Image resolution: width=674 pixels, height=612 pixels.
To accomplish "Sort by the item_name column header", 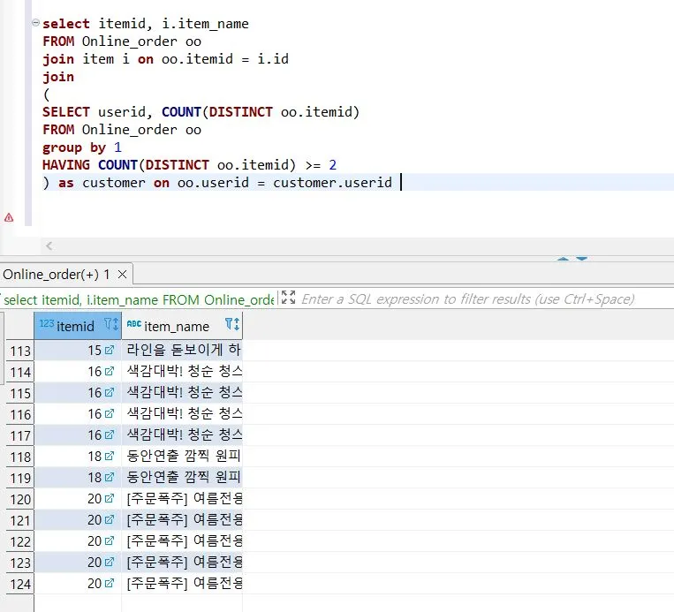I will click(x=177, y=327).
